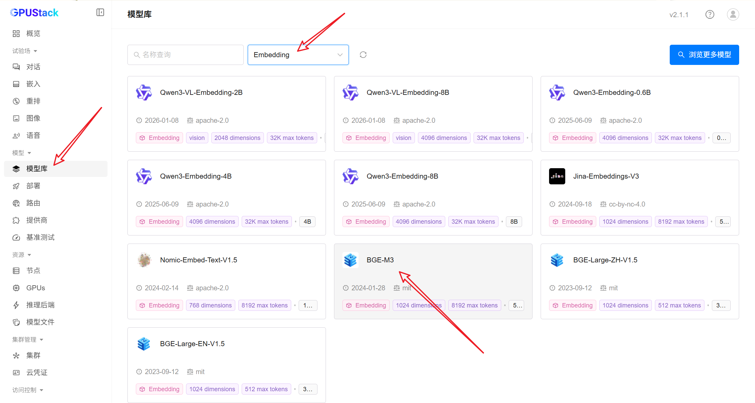Click the Jina-Embeddings-V3 model logo
Viewport: 755px width, 403px height.
(557, 176)
